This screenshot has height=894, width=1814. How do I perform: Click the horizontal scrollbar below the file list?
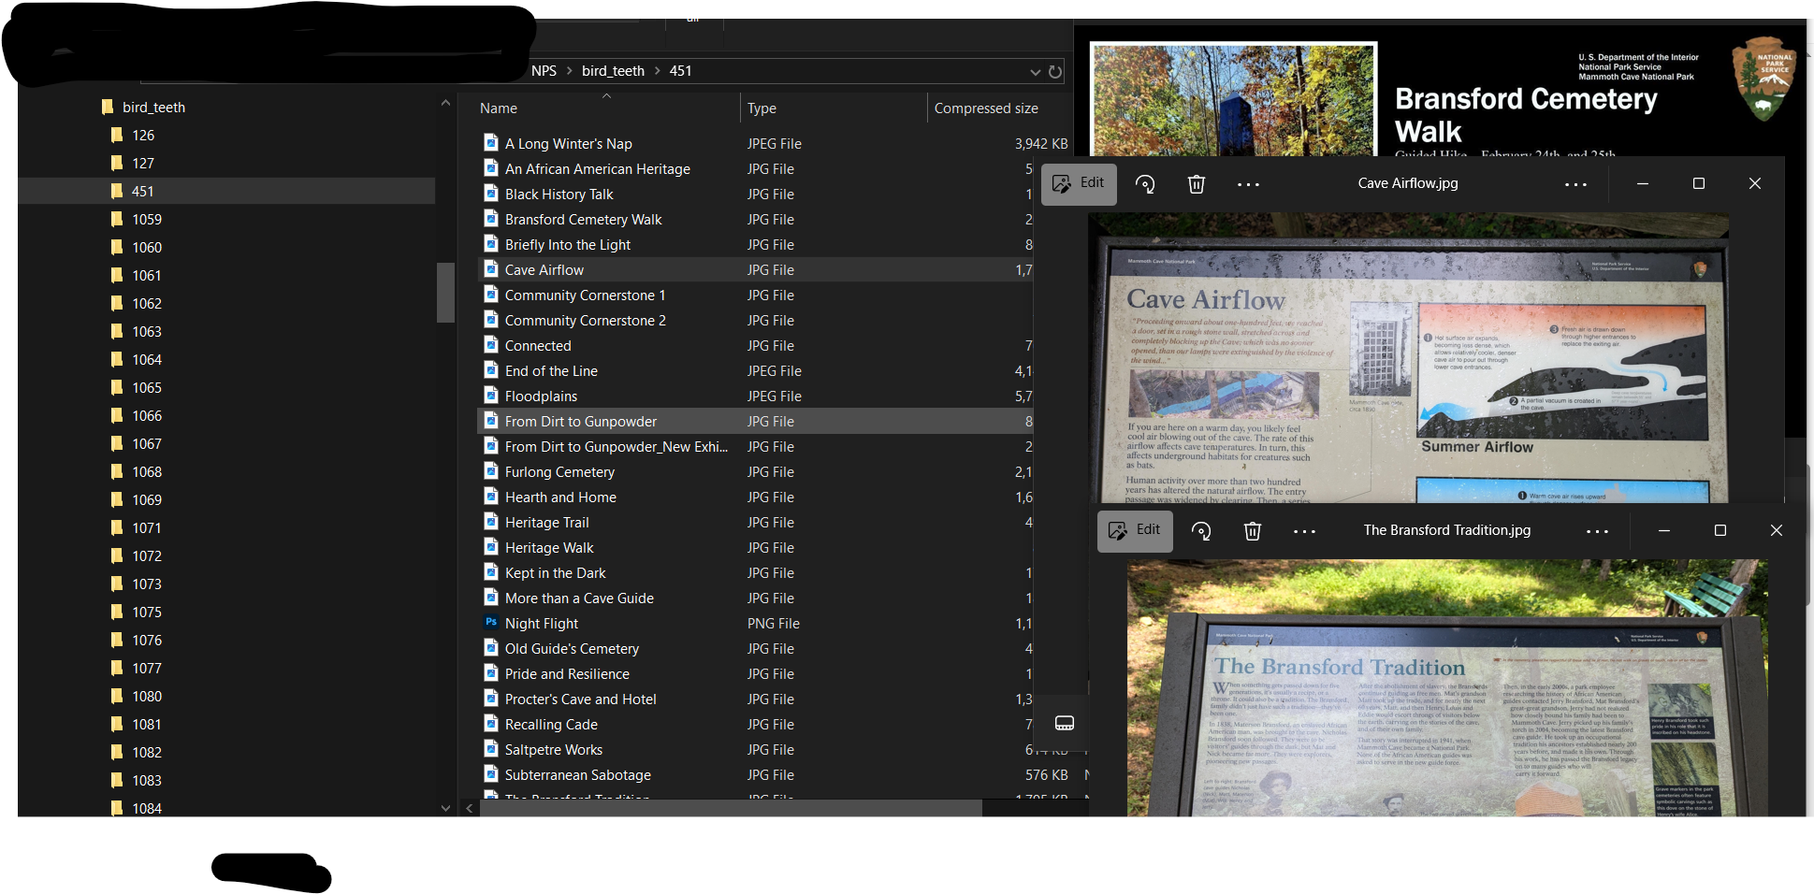point(730,808)
